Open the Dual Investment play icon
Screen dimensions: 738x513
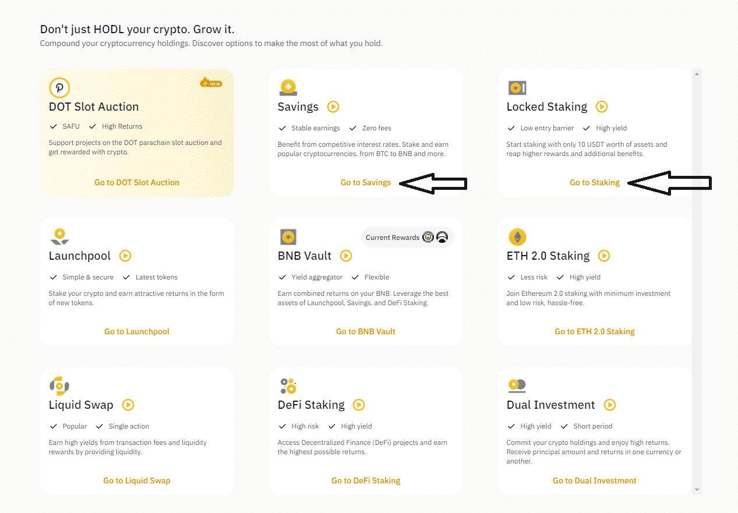610,405
